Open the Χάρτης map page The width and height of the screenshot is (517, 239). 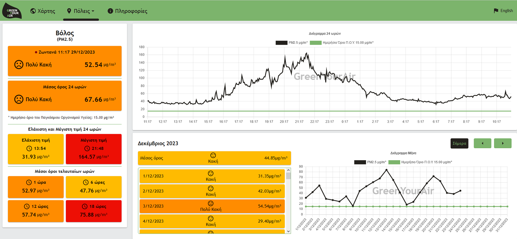(x=43, y=11)
